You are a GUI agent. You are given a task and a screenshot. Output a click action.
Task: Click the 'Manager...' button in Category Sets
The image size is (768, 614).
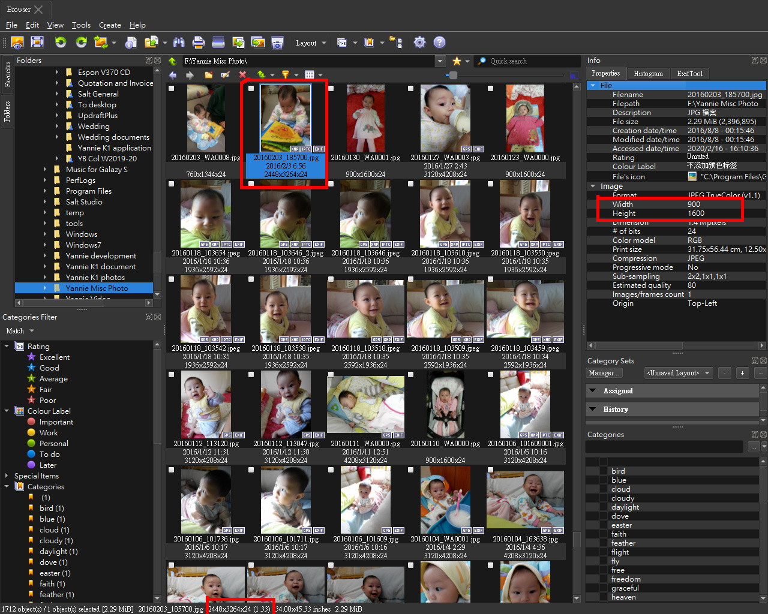point(604,373)
